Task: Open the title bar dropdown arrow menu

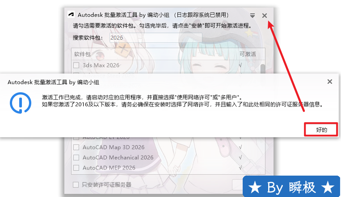Action: pos(252,16)
